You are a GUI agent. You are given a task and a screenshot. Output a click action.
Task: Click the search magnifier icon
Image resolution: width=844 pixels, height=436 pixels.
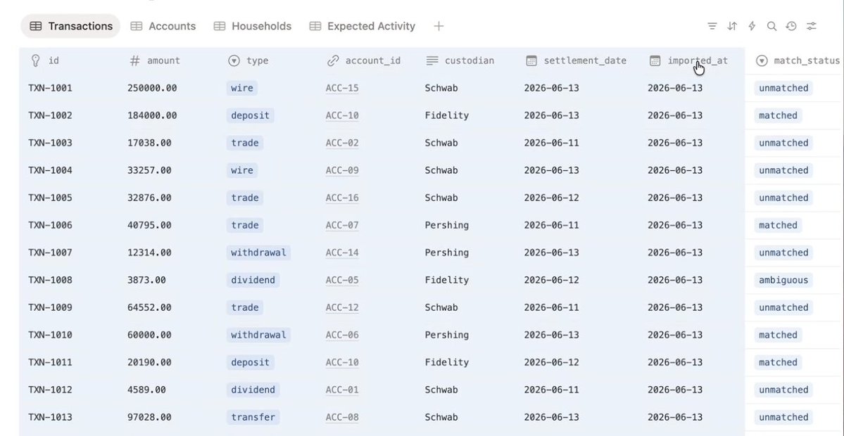click(771, 26)
